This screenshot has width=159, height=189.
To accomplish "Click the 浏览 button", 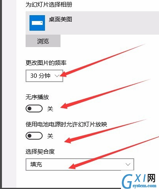I will pos(43,41).
